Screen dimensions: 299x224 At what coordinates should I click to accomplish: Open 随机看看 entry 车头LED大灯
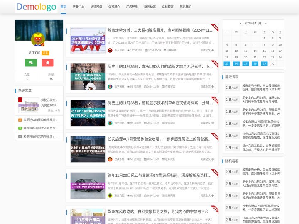pyautogui.click(x=261, y=183)
